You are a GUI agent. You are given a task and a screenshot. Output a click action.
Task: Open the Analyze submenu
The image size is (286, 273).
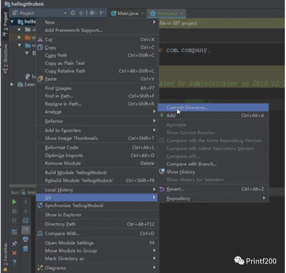click(x=97, y=112)
